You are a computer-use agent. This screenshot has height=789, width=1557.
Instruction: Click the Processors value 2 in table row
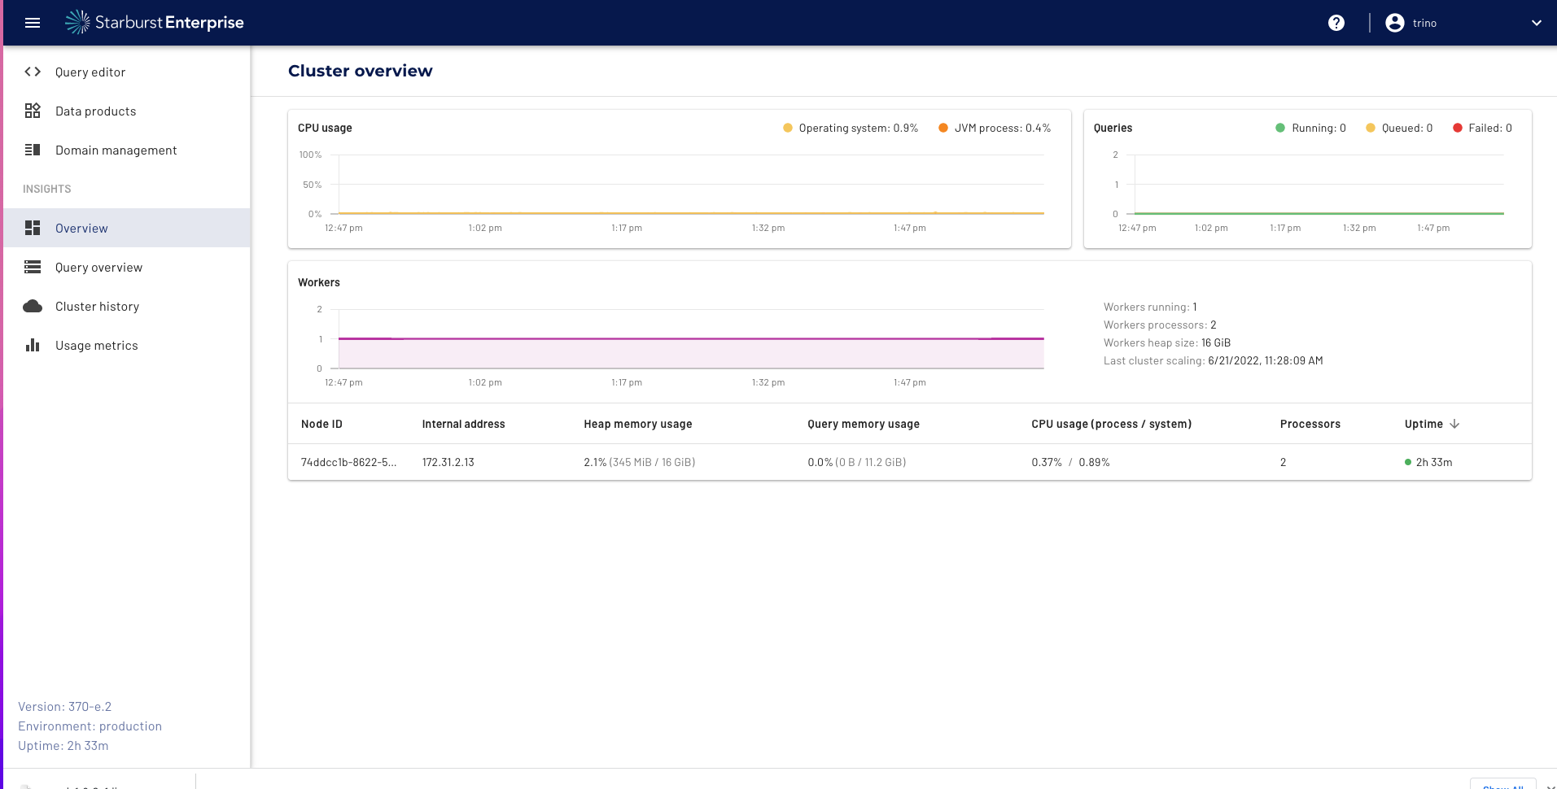[x=1283, y=462]
